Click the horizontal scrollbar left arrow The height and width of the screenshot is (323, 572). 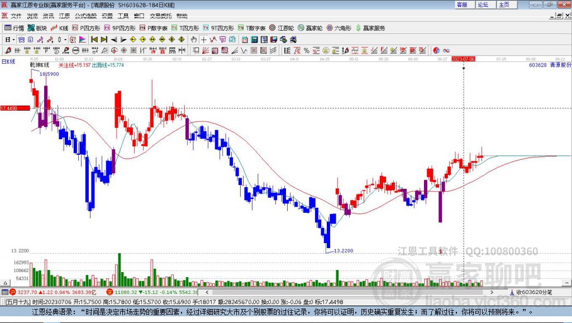pos(207,292)
